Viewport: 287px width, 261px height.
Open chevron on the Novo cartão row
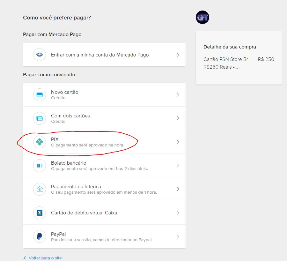coord(178,95)
